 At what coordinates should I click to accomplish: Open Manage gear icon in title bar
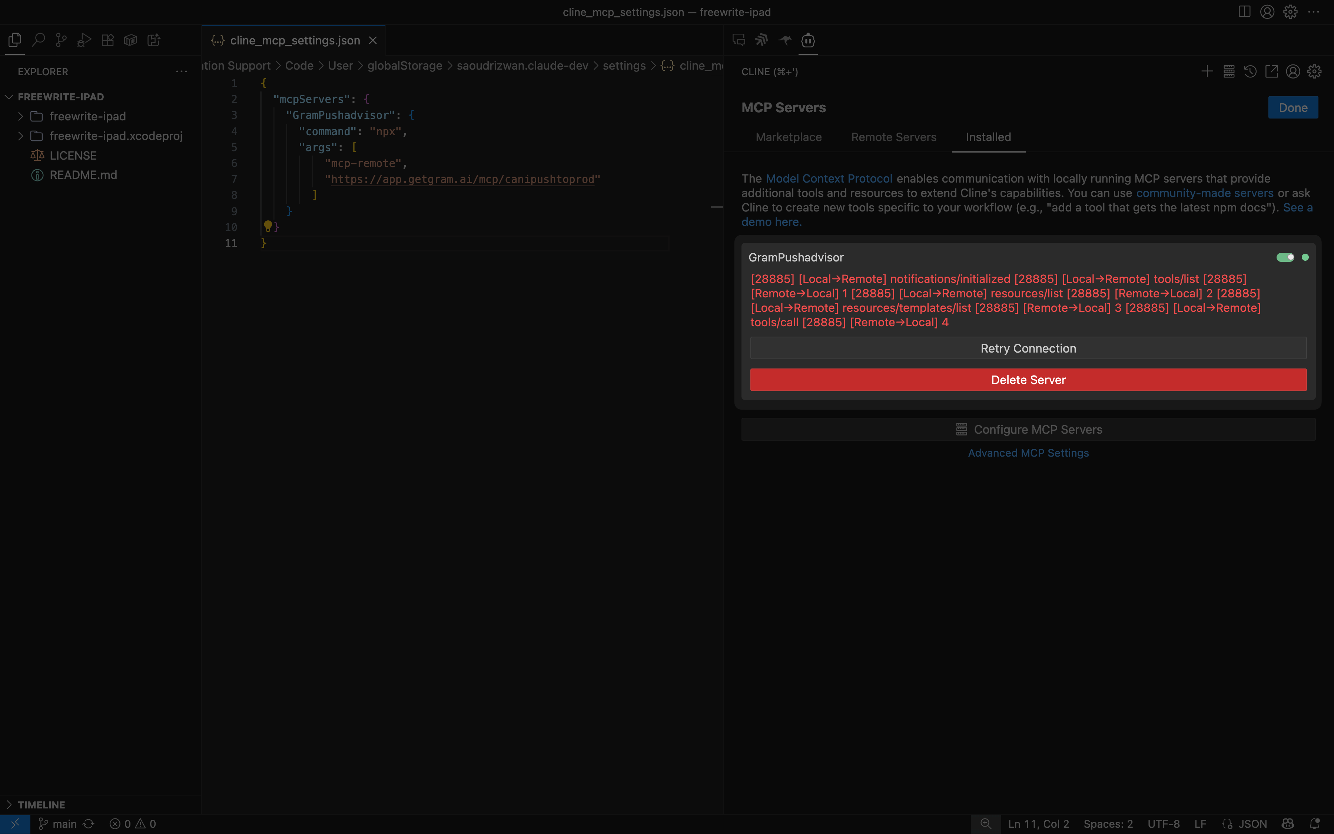tap(1290, 11)
